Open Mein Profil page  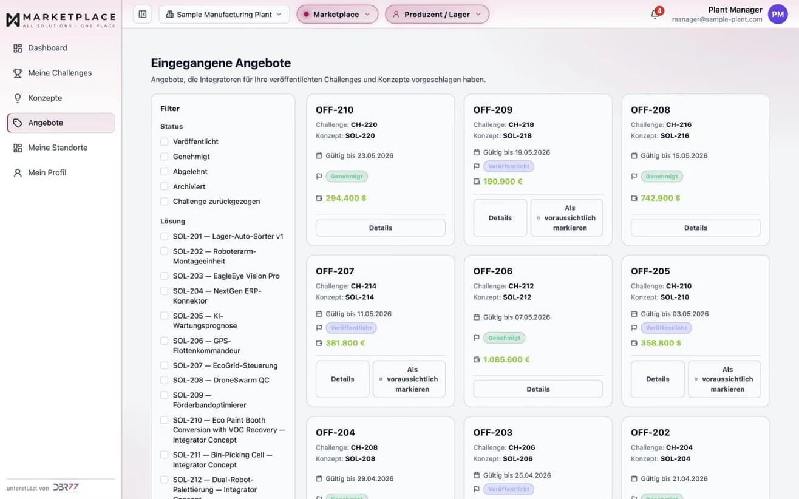click(x=61, y=172)
